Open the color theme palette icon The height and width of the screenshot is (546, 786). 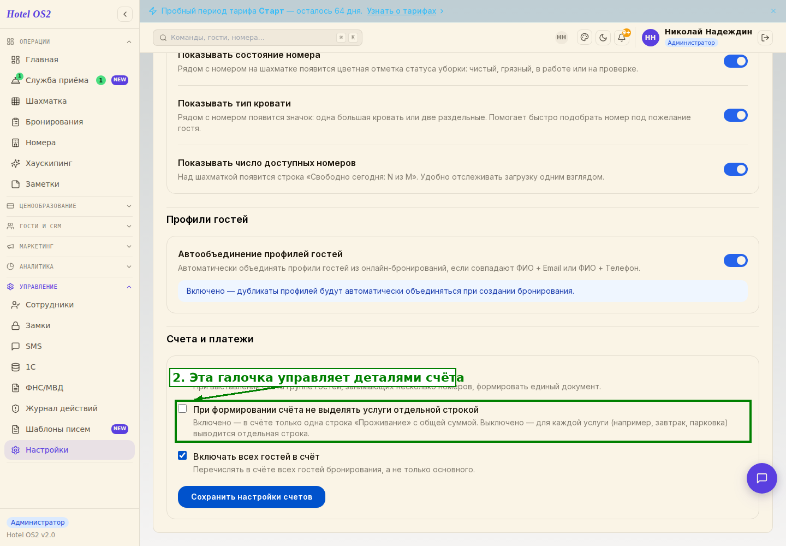point(585,38)
